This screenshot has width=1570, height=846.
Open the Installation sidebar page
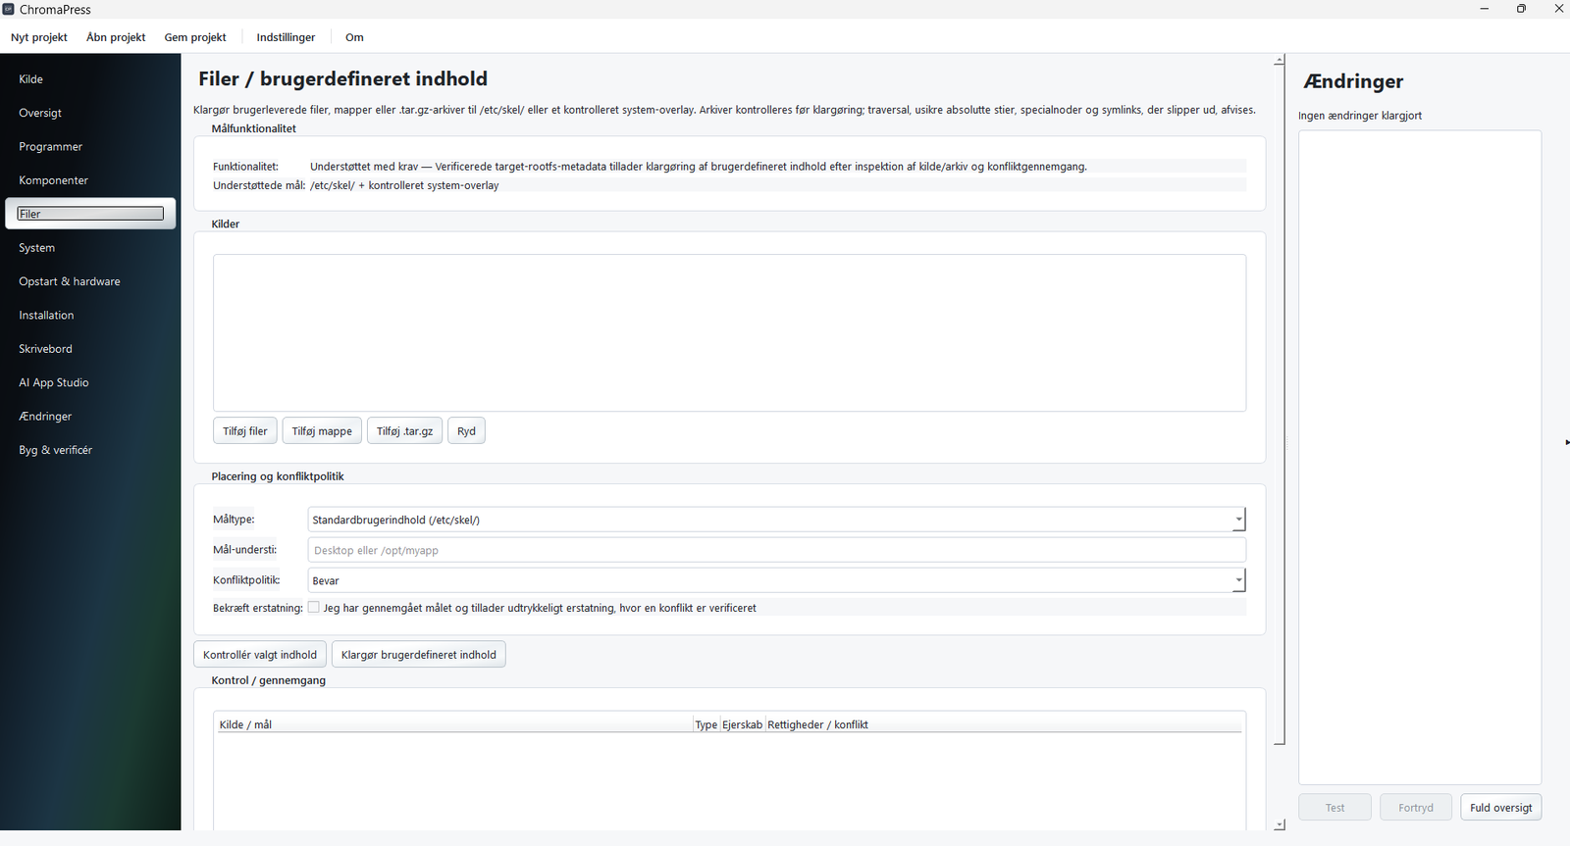pos(90,316)
